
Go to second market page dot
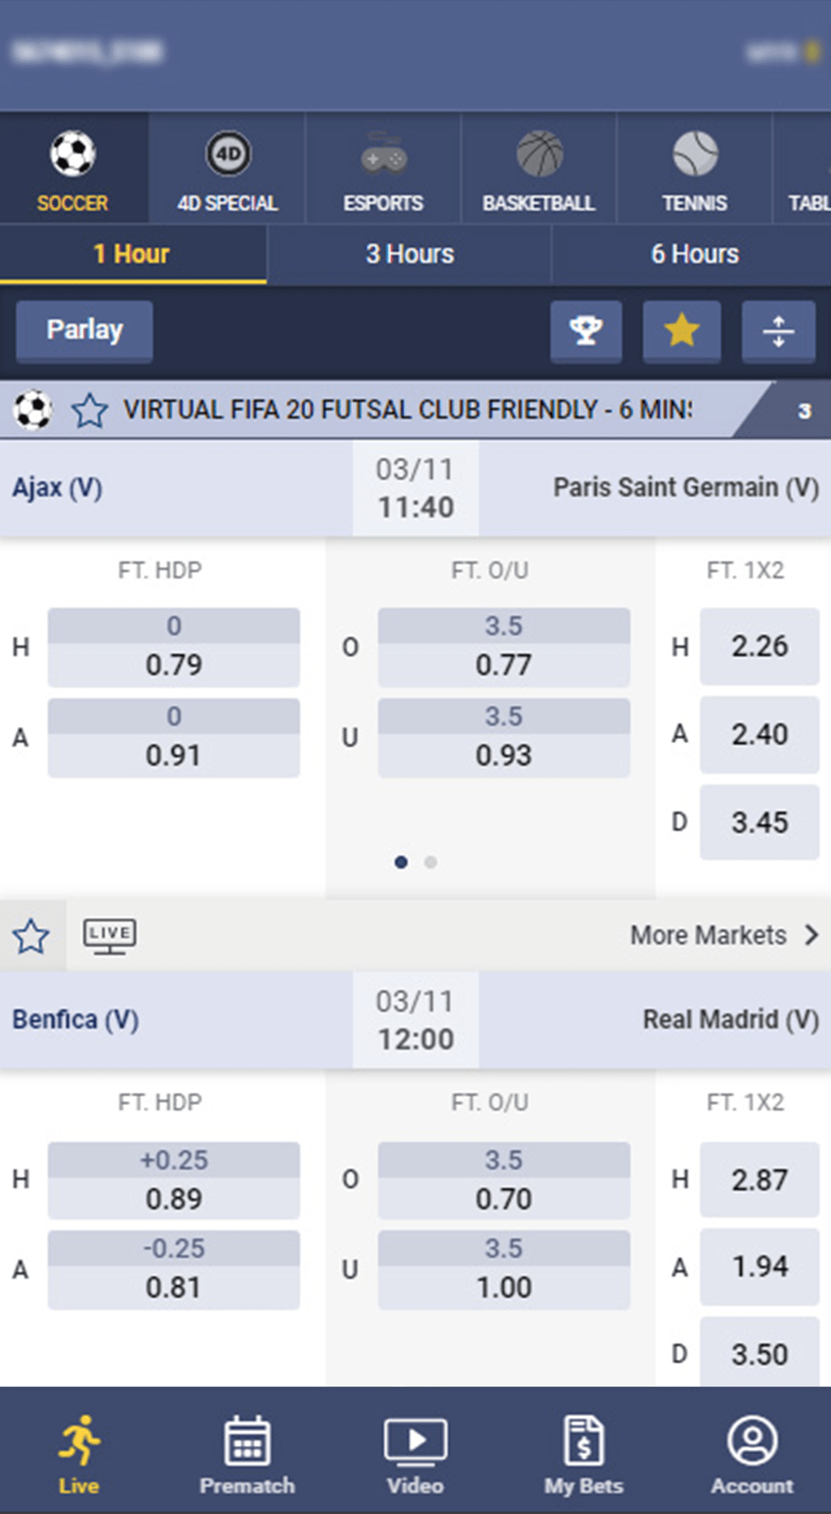(431, 862)
